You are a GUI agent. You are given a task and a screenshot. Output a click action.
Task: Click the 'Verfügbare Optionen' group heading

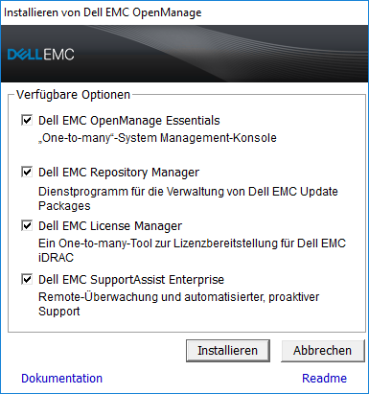coord(74,95)
